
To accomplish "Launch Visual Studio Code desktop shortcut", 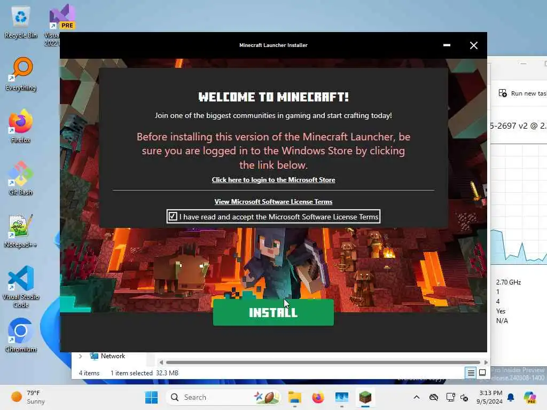I will point(21,287).
